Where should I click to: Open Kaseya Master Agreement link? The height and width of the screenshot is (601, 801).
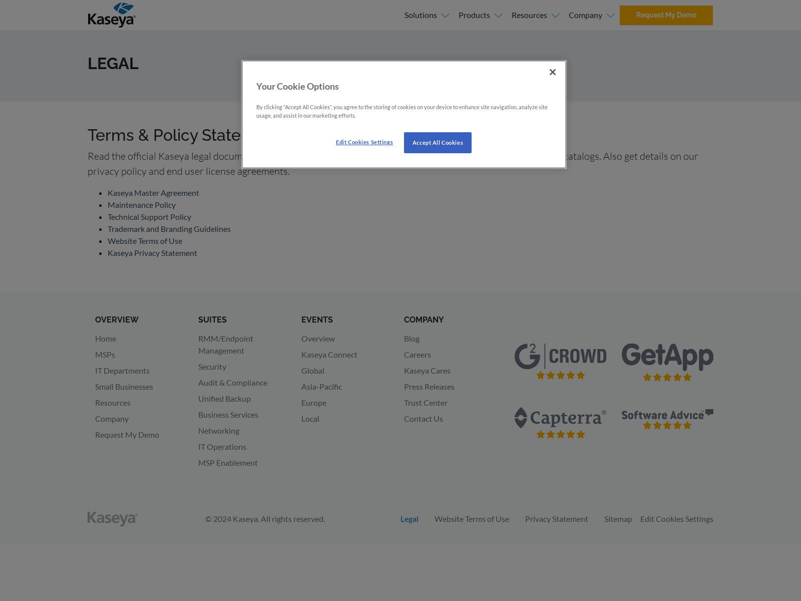(x=153, y=193)
